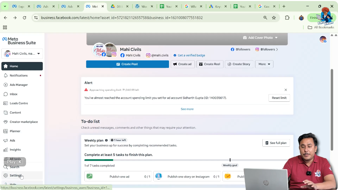Click the Create ad button
Screen dimensions: 338x190
[x=183, y=64]
